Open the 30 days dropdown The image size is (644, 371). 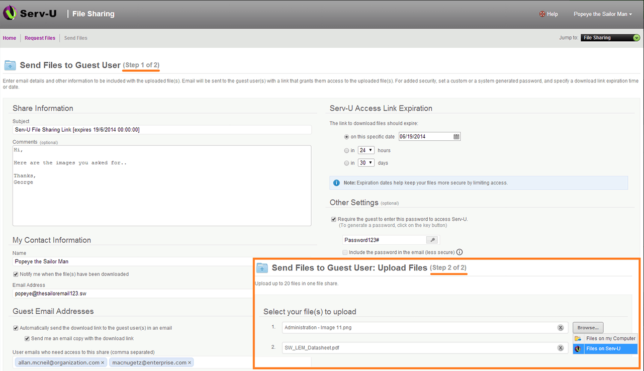366,163
